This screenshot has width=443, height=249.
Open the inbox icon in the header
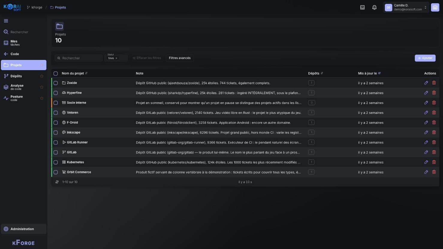362,7
